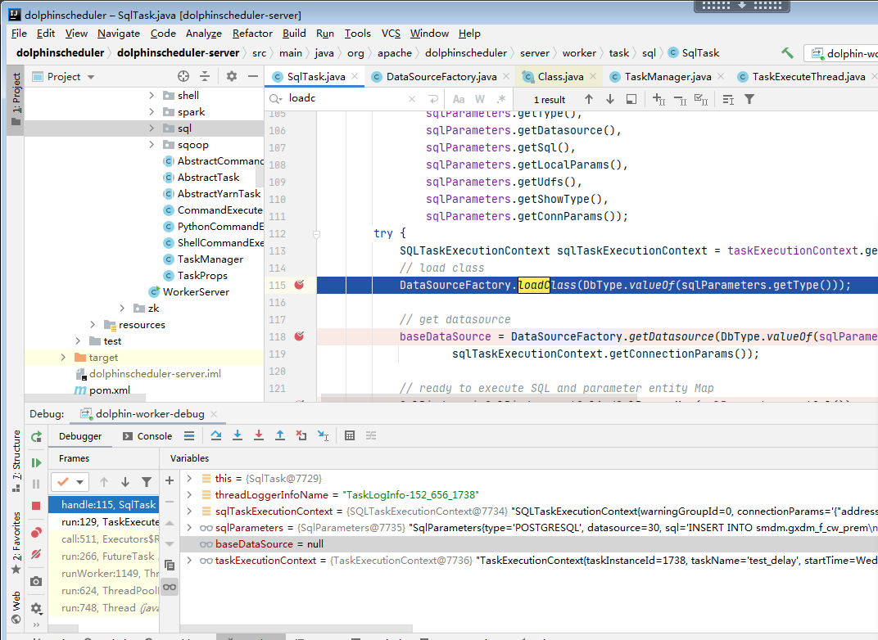Open the Favorites tool window tab
This screenshot has height=640, width=878.
coord(16,543)
